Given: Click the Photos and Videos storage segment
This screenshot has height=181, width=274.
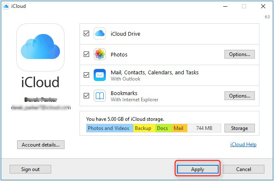Looking at the screenshot, I should (x=109, y=128).
